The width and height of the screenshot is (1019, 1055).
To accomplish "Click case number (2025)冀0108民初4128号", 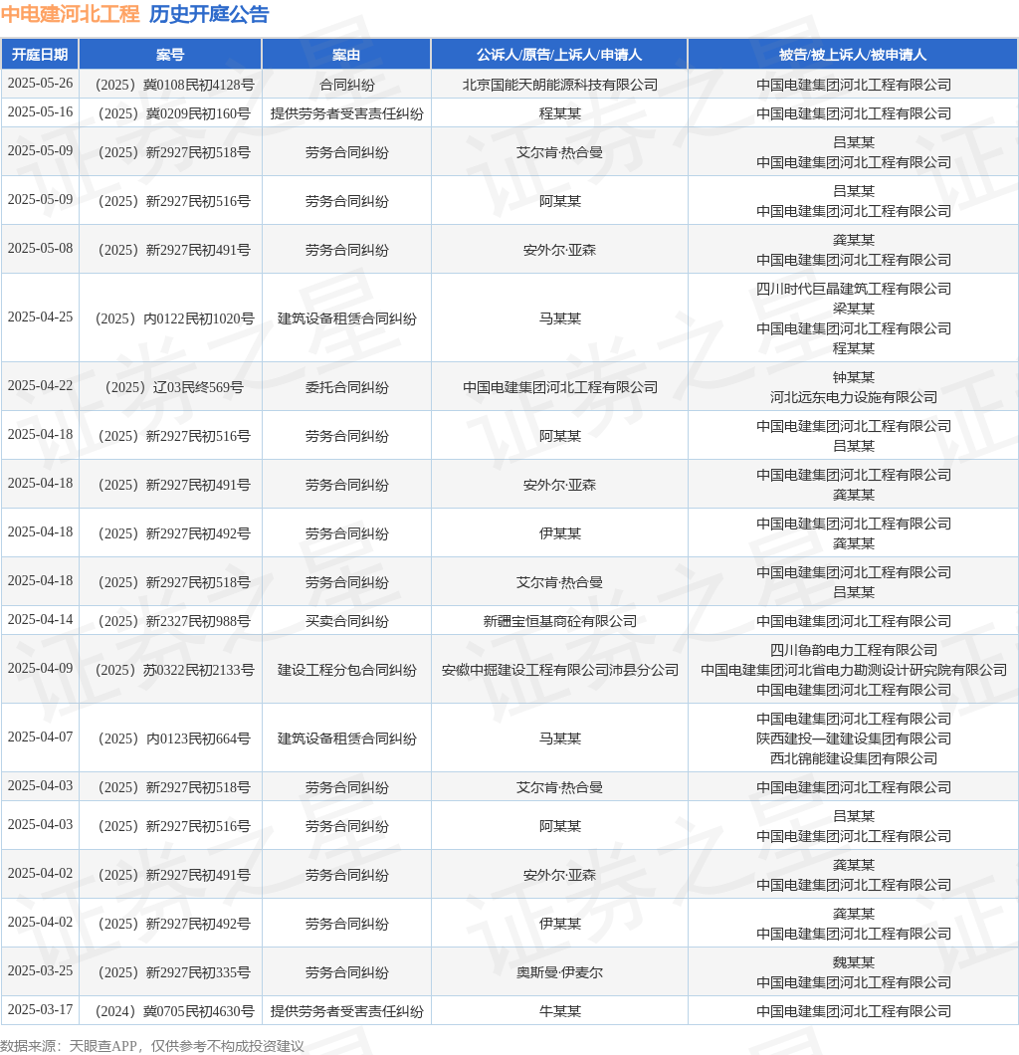I will pyautogui.click(x=174, y=85).
